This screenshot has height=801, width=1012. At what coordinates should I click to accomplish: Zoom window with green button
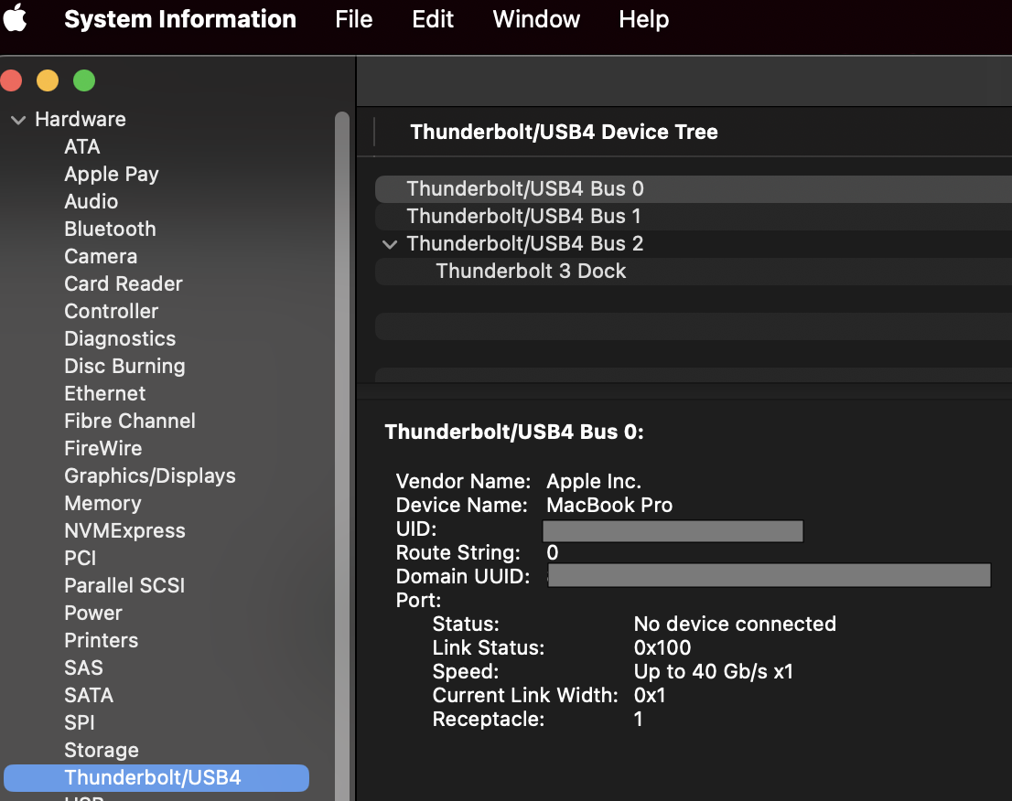pyautogui.click(x=84, y=80)
